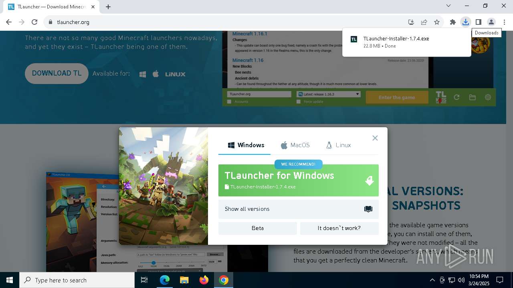
Task: Open the Latest release 1.16.3 version dropdown
Action: [329, 94]
